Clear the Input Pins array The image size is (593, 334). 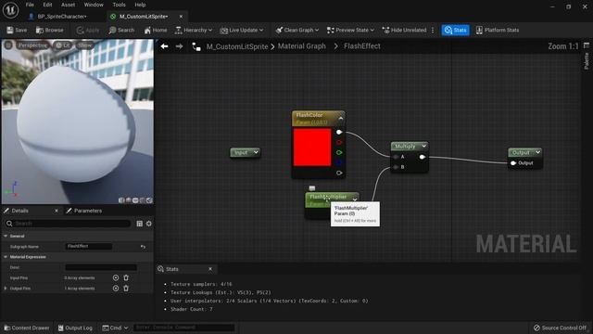[x=126, y=278]
